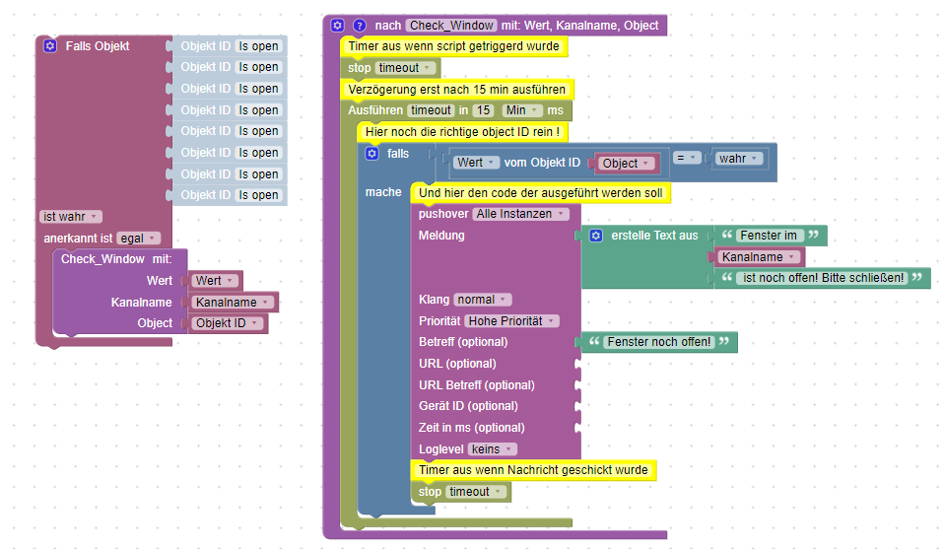Click the question mark help icon on function block
Viewport: 944px width, 549px height.
click(360, 26)
